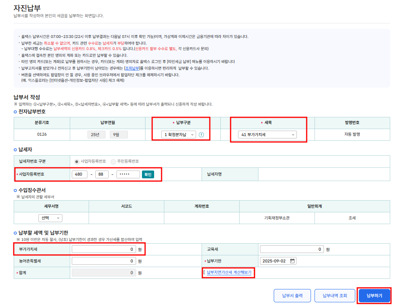The image size is (400, 307).
Task: Click the first business number field containing 480
Action: [x=80, y=174]
